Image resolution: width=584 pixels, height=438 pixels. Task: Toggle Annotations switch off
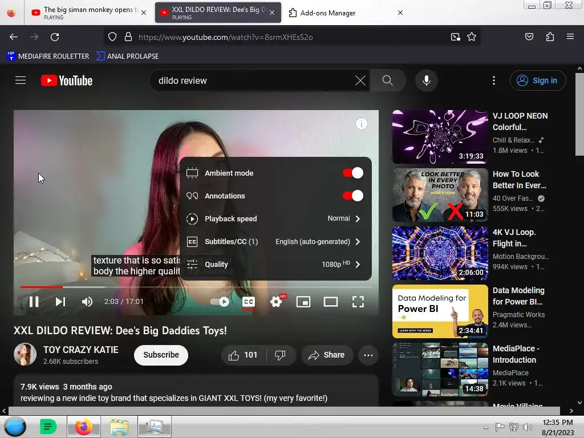tap(352, 196)
